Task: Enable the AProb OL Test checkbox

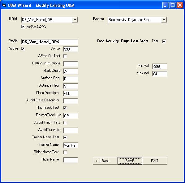Action: pyautogui.click(x=65, y=56)
